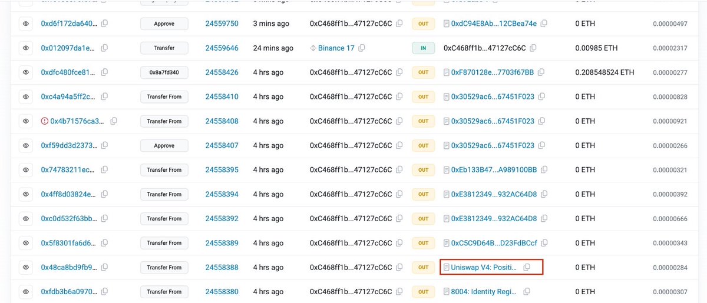Open block 24559646
Screen dimensions: 707x303
[222, 48]
